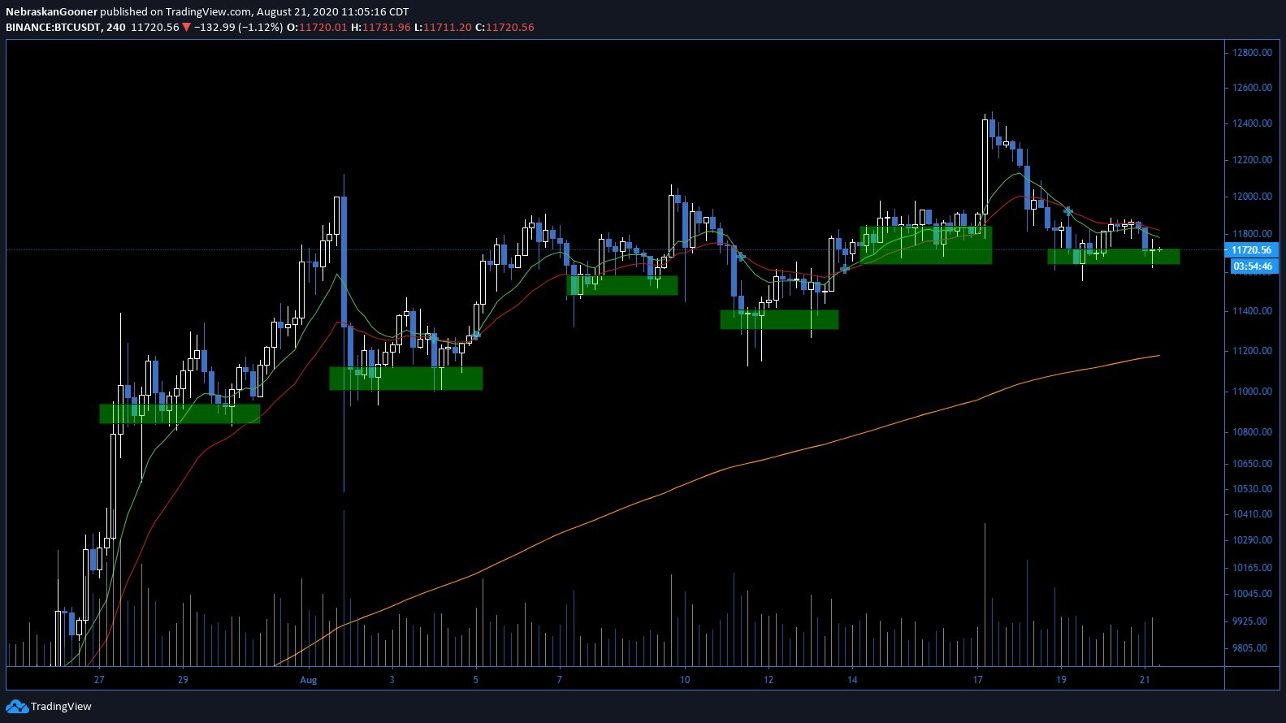The height and width of the screenshot is (723, 1286).
Task: Click the 27 date label on time axis
Action: [99, 680]
